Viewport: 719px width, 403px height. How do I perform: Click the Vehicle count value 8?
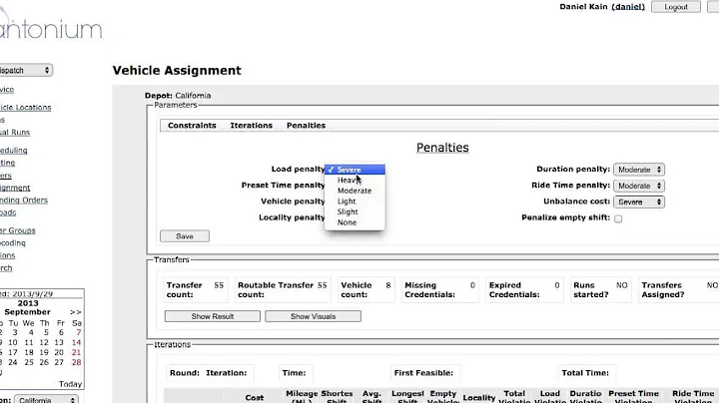[387, 285]
